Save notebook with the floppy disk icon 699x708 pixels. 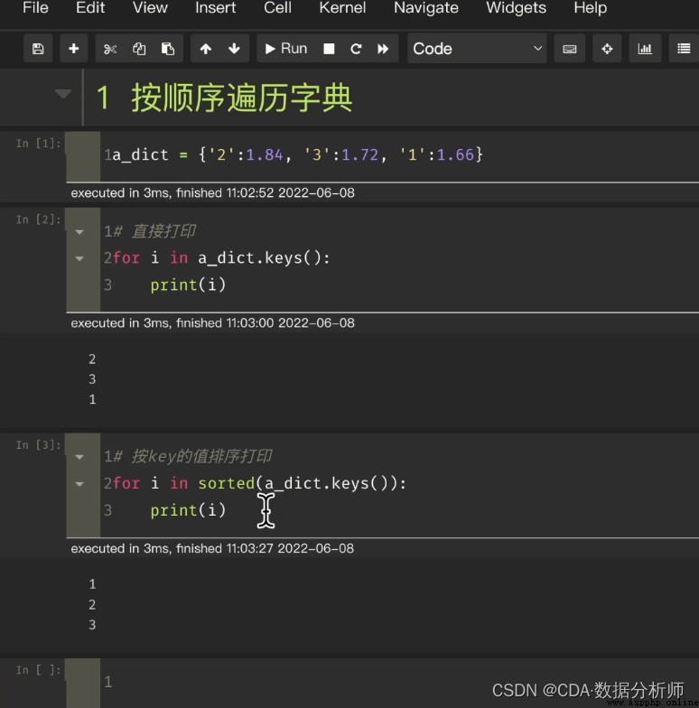pos(38,49)
